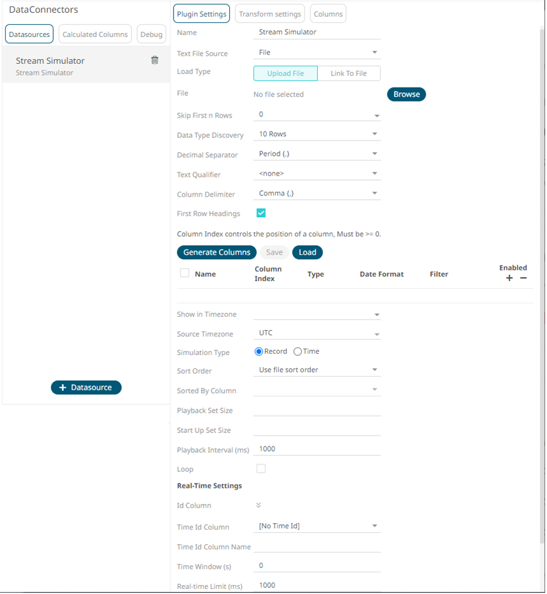547x594 pixels.
Task: Click the plus icon under Enabled
Action: click(x=509, y=278)
